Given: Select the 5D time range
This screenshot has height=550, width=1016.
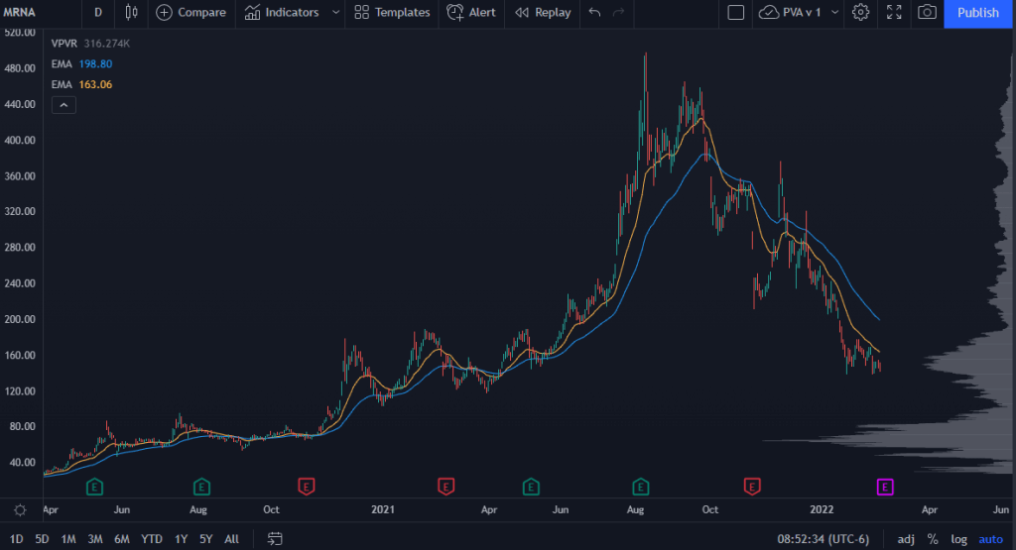Looking at the screenshot, I should (42, 539).
